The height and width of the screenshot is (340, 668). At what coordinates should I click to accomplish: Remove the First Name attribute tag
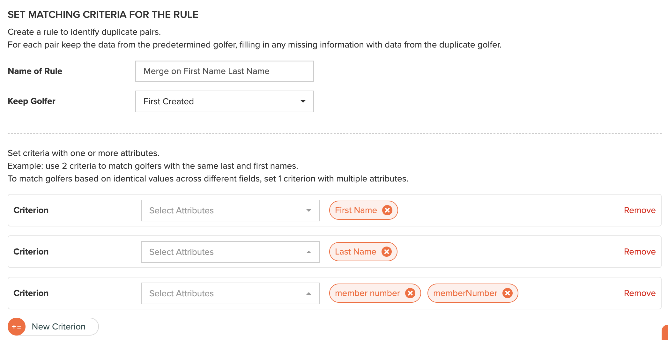click(387, 210)
